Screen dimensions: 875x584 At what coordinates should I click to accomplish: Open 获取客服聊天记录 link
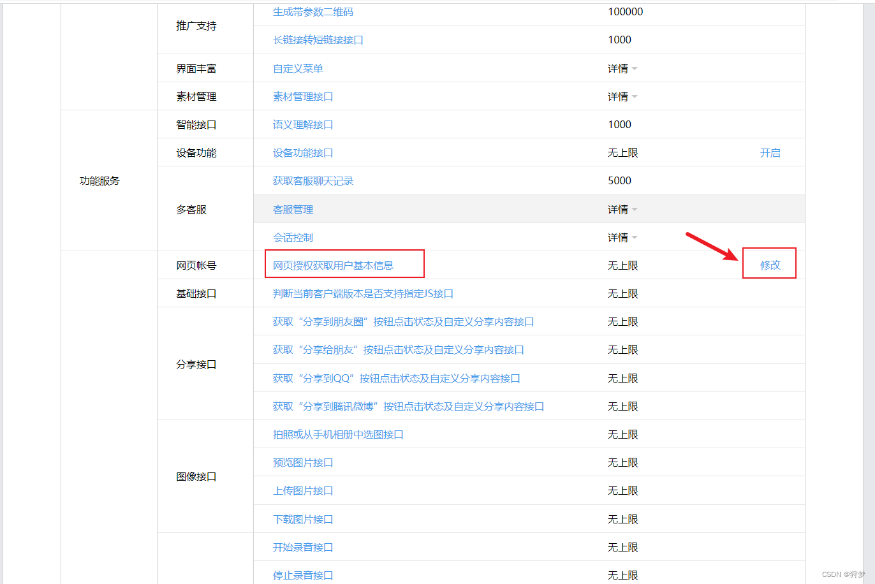pyautogui.click(x=313, y=181)
